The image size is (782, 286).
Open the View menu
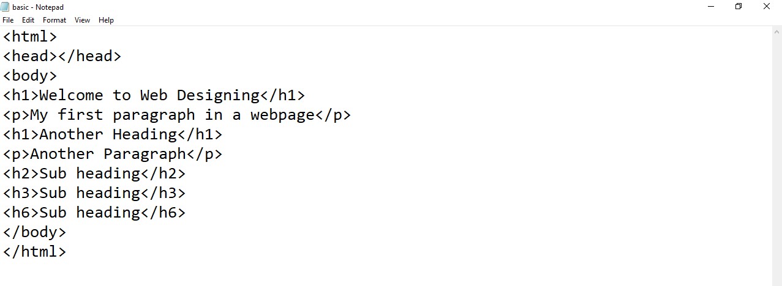82,20
